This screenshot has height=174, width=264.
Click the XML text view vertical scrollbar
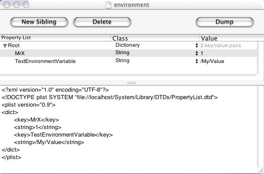260,126
